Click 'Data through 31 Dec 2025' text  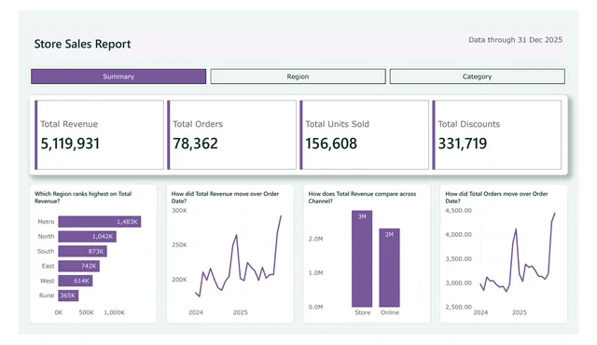click(x=515, y=40)
